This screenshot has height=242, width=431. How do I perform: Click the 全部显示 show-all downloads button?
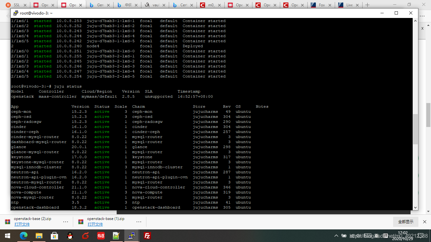[406, 222]
